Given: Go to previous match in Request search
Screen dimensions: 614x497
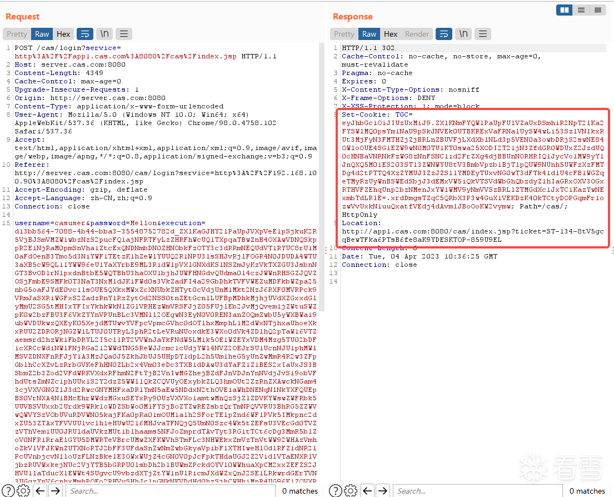Looking at the screenshot, I should coord(41,491).
